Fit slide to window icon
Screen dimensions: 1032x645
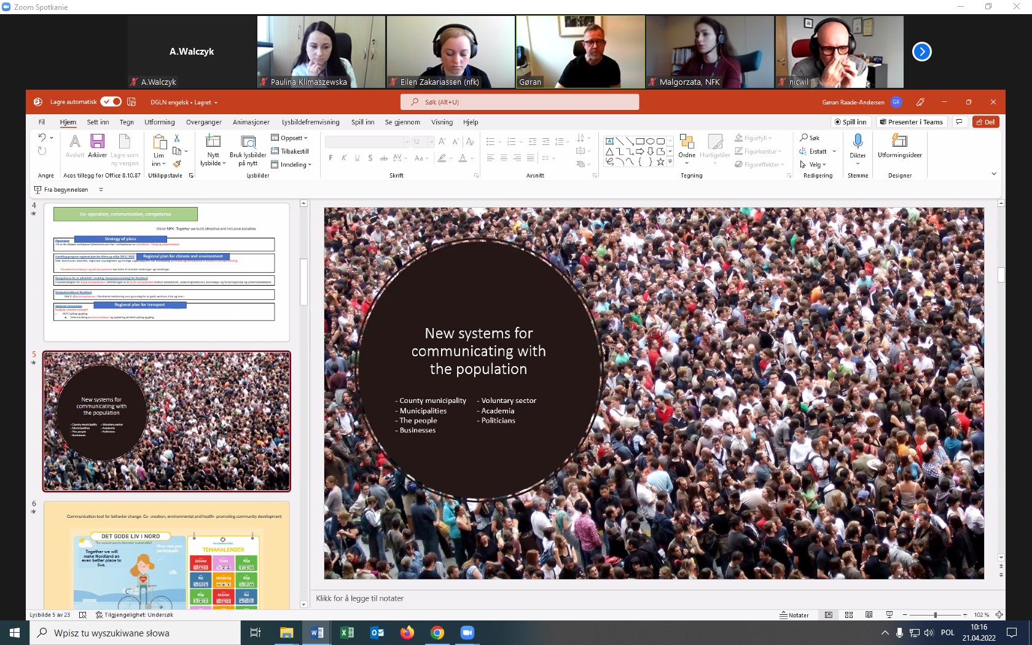pyautogui.click(x=999, y=614)
